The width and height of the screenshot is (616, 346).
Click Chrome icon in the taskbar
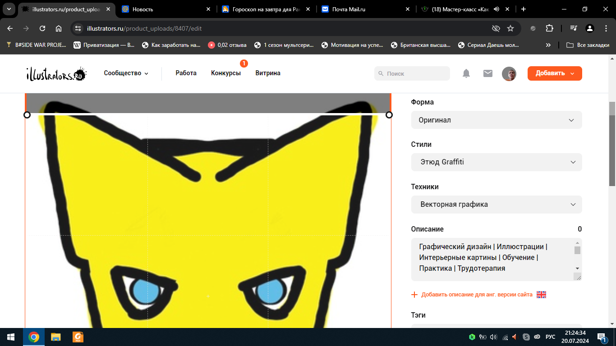click(x=33, y=337)
